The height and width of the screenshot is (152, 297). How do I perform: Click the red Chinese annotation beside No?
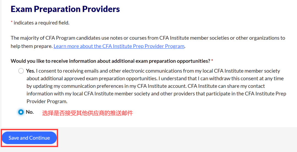coord(87,113)
